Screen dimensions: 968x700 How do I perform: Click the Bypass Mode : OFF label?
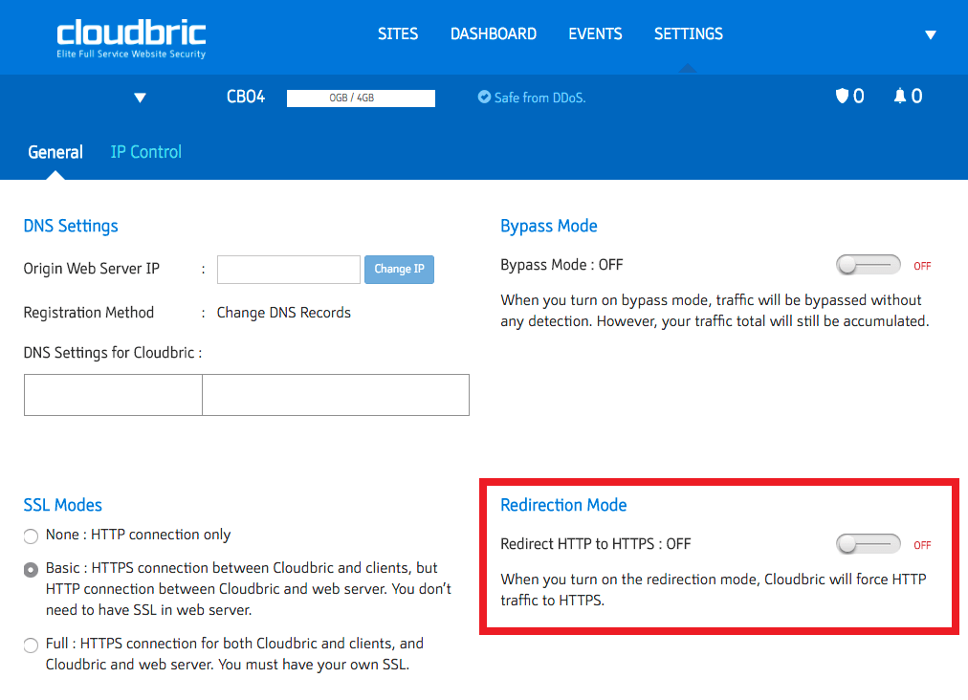[x=561, y=265]
